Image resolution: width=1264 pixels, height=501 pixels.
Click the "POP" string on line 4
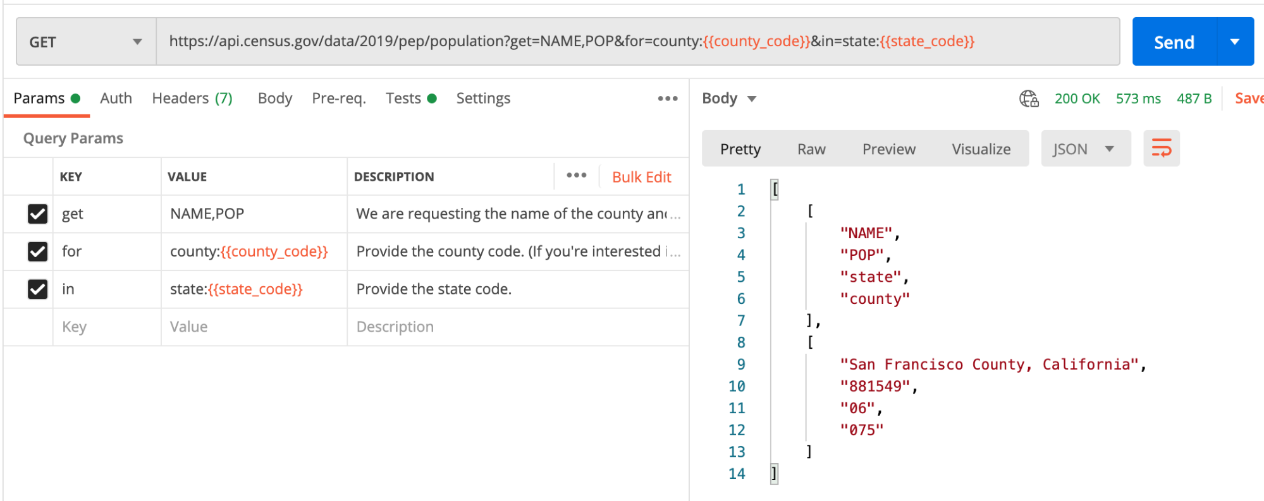click(861, 255)
